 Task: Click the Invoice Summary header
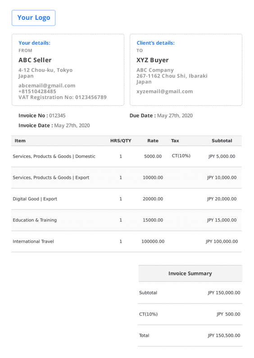point(190,273)
